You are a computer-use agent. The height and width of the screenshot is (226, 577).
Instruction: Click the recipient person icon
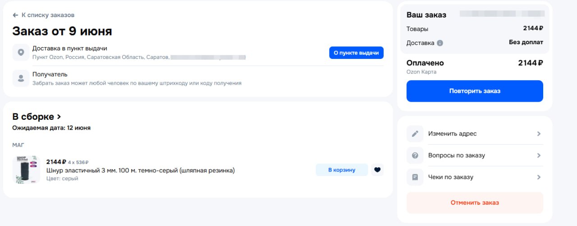click(21, 78)
